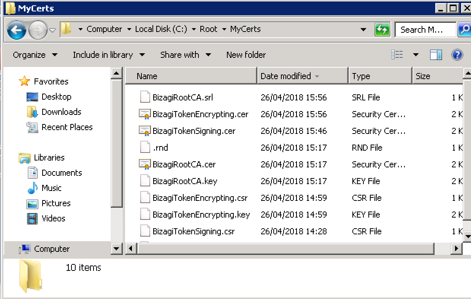Image resolution: width=471 pixels, height=299 pixels.
Task: Click the Downloads folder icon
Action: point(32,112)
